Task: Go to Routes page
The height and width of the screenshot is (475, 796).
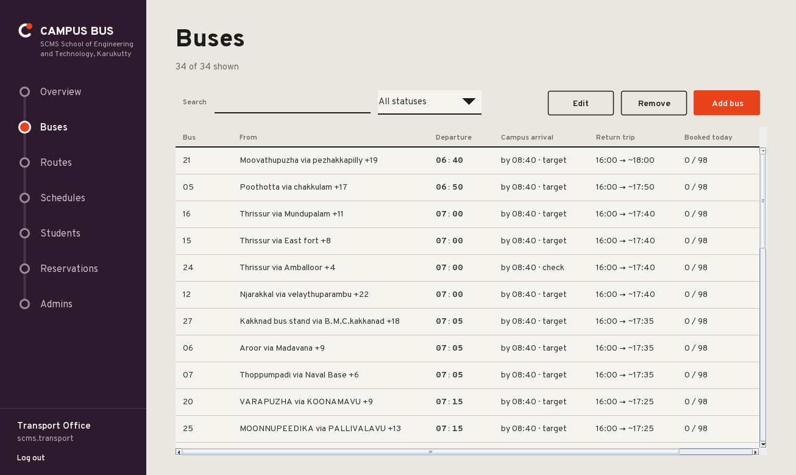Action: pyautogui.click(x=56, y=163)
